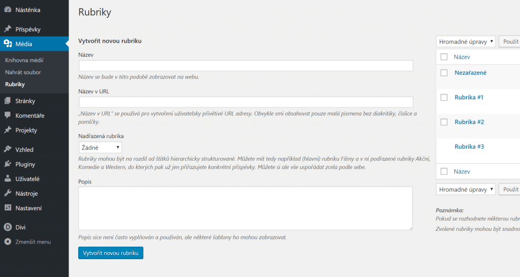Click the Pluginy plug icon

[x=8, y=164]
